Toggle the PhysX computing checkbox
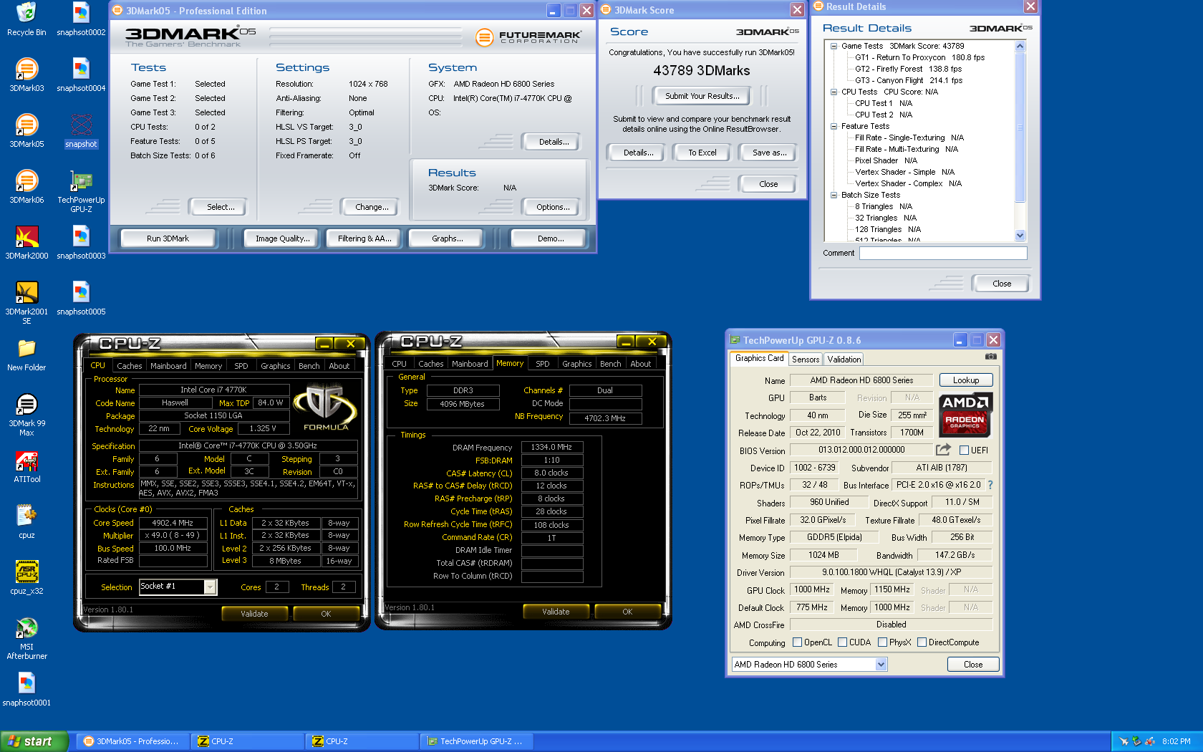The image size is (1203, 752). [882, 642]
